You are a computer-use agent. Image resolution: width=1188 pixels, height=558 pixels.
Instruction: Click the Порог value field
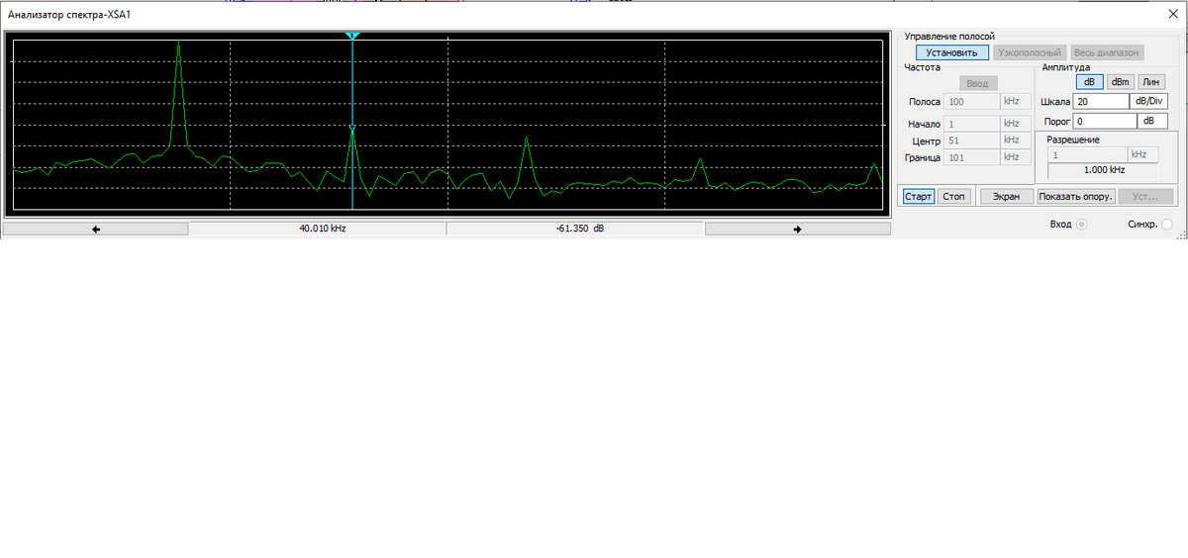click(1104, 121)
